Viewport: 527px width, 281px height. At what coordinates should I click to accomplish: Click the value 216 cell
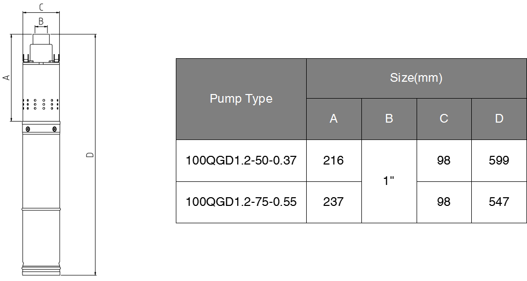(x=334, y=160)
